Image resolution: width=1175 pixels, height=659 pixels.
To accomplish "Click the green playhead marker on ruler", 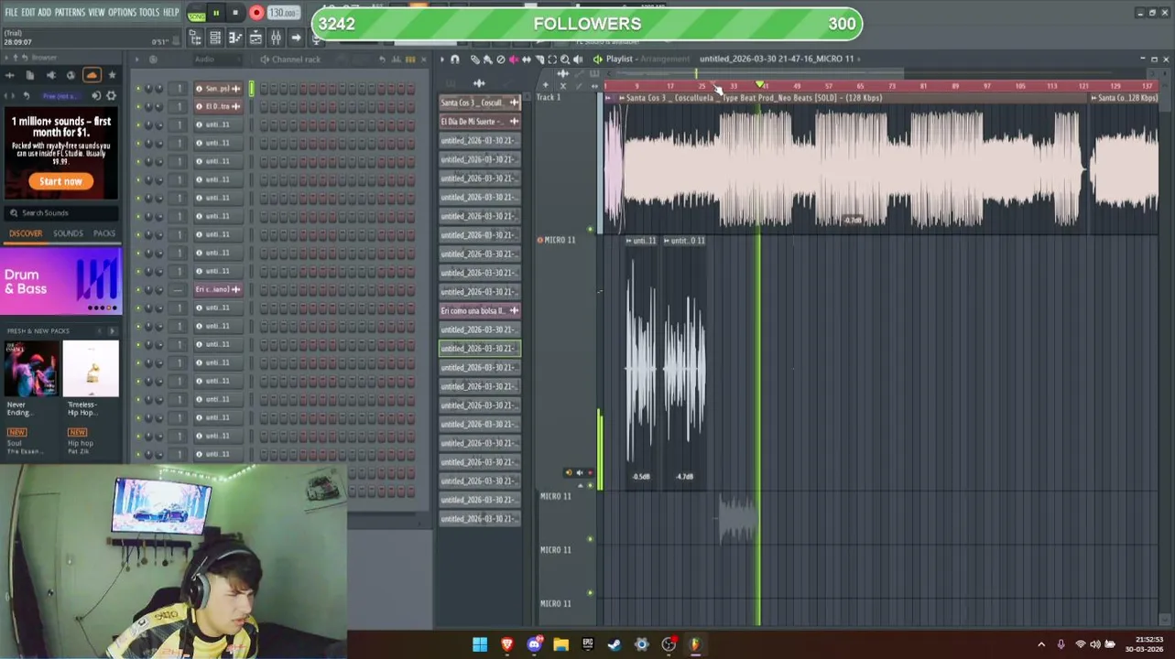I will point(759,85).
